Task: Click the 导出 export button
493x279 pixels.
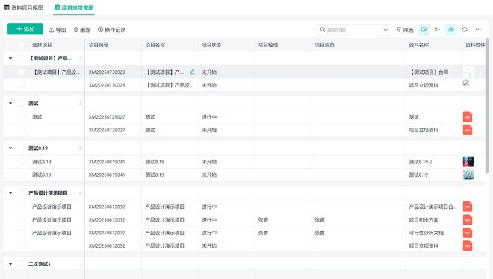Action: tap(58, 30)
